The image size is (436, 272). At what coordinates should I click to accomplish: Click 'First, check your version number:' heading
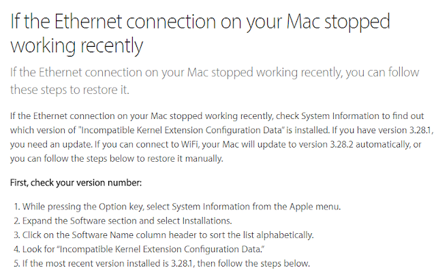[76, 183]
